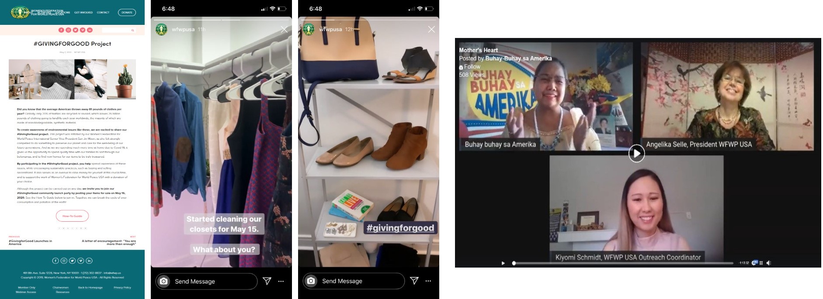Click the LinkedIn icon in the teal footer
The width and height of the screenshot is (823, 299).
89,261
